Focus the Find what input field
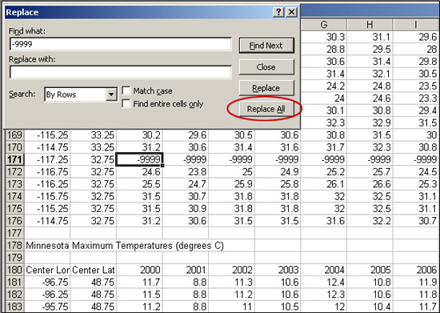Image resolution: width=440 pixels, height=313 pixels. click(x=120, y=44)
